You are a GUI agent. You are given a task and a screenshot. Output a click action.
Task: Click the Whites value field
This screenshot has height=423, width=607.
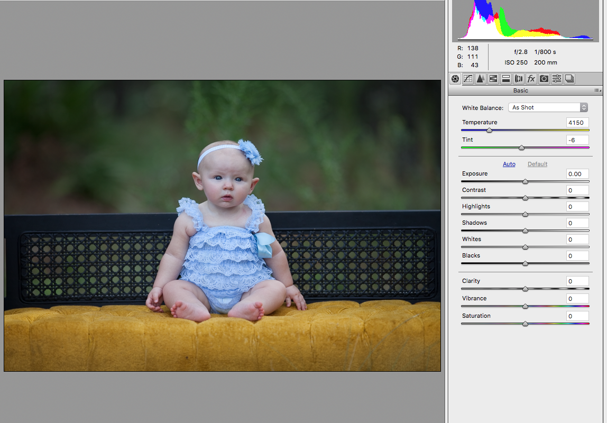577,240
